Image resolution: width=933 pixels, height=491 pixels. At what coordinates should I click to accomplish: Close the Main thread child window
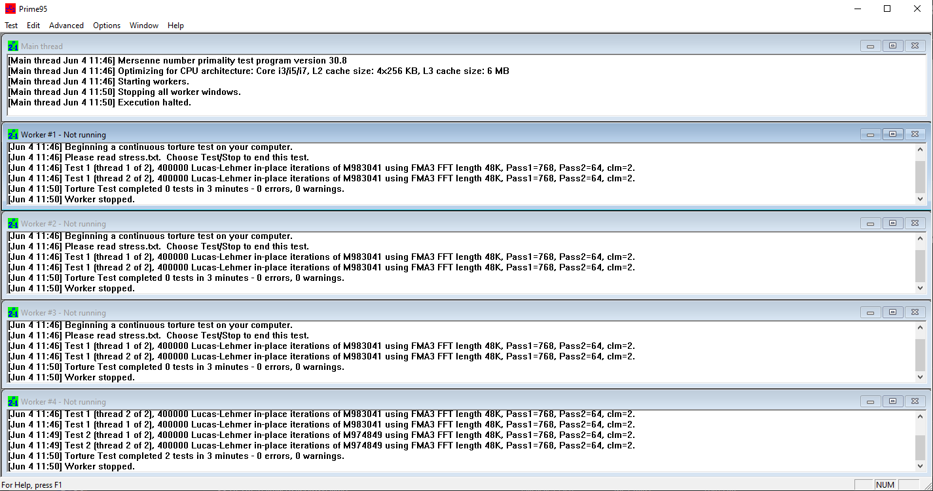click(915, 46)
